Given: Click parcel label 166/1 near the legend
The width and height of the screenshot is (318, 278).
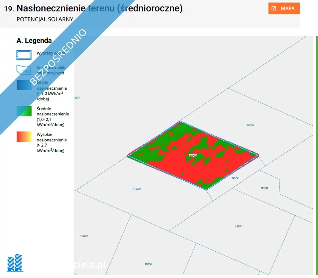Looking at the screenshot, I should tap(76, 98).
